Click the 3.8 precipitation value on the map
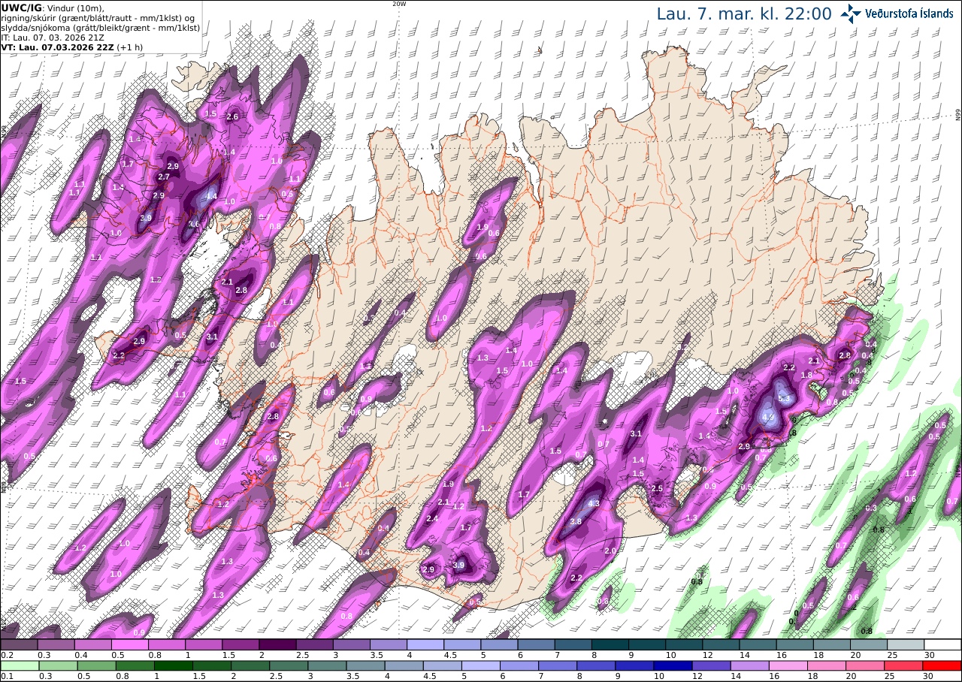Screen dimensions: 962x682 pos(576,521)
